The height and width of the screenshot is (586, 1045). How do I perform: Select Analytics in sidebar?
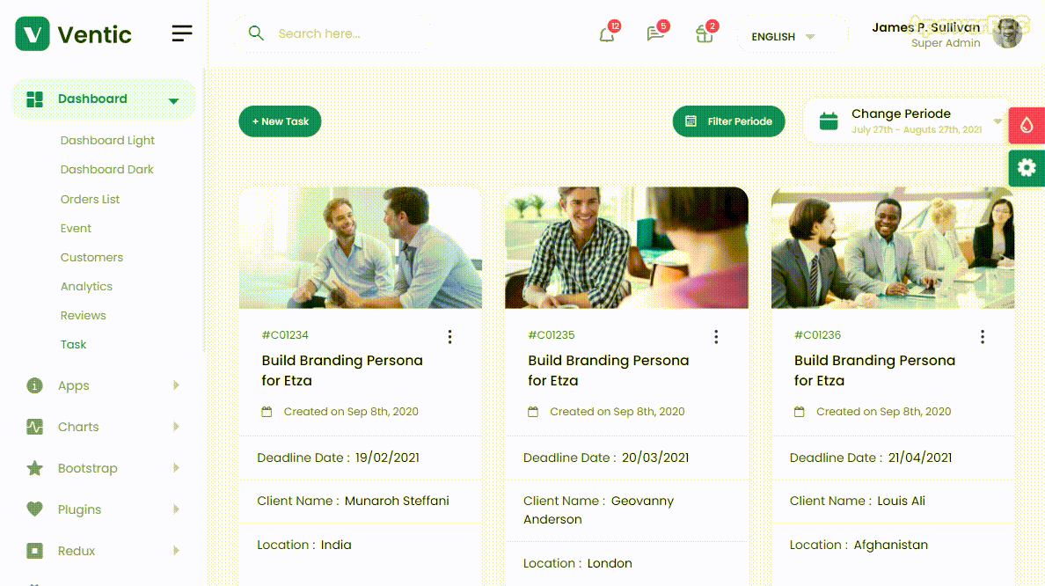click(86, 287)
